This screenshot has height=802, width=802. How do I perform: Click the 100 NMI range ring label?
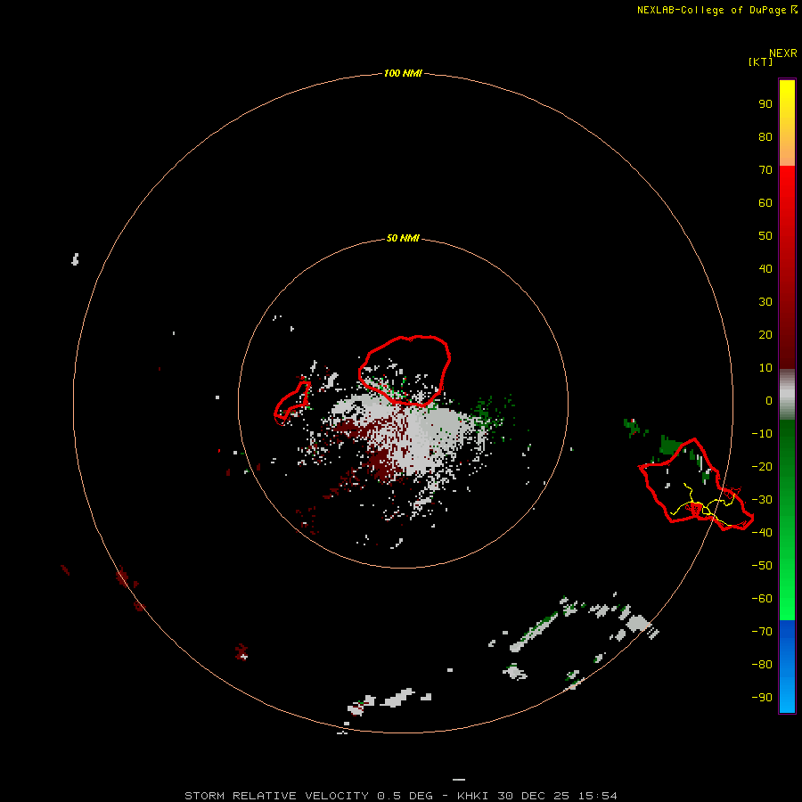tap(403, 73)
